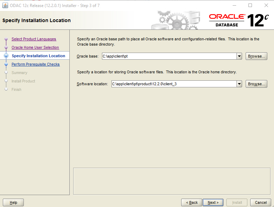
Task: Click the Install Product step label
Action: point(23,81)
